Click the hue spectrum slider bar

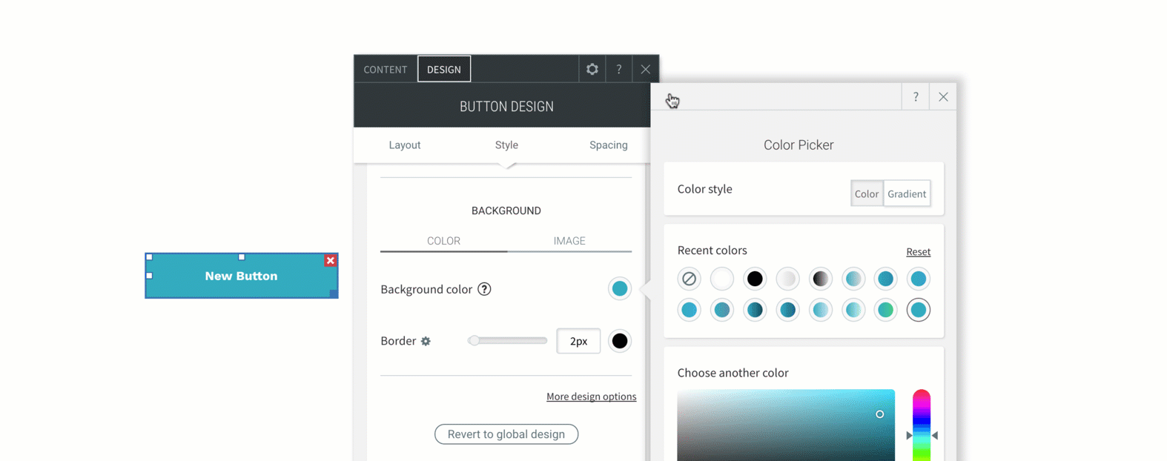(x=922, y=425)
